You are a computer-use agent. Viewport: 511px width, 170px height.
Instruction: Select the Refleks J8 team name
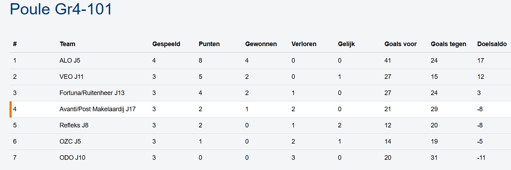pyautogui.click(x=74, y=125)
